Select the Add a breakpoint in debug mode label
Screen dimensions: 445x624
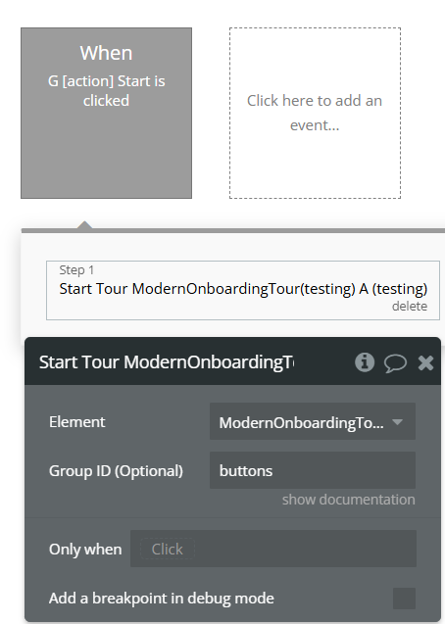click(x=161, y=599)
